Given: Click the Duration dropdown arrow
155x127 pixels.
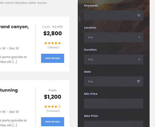Looking at the screenshot, I should [x=139, y=59].
